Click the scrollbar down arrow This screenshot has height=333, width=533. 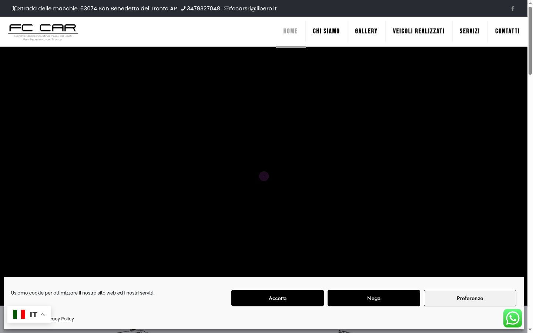coord(530,330)
